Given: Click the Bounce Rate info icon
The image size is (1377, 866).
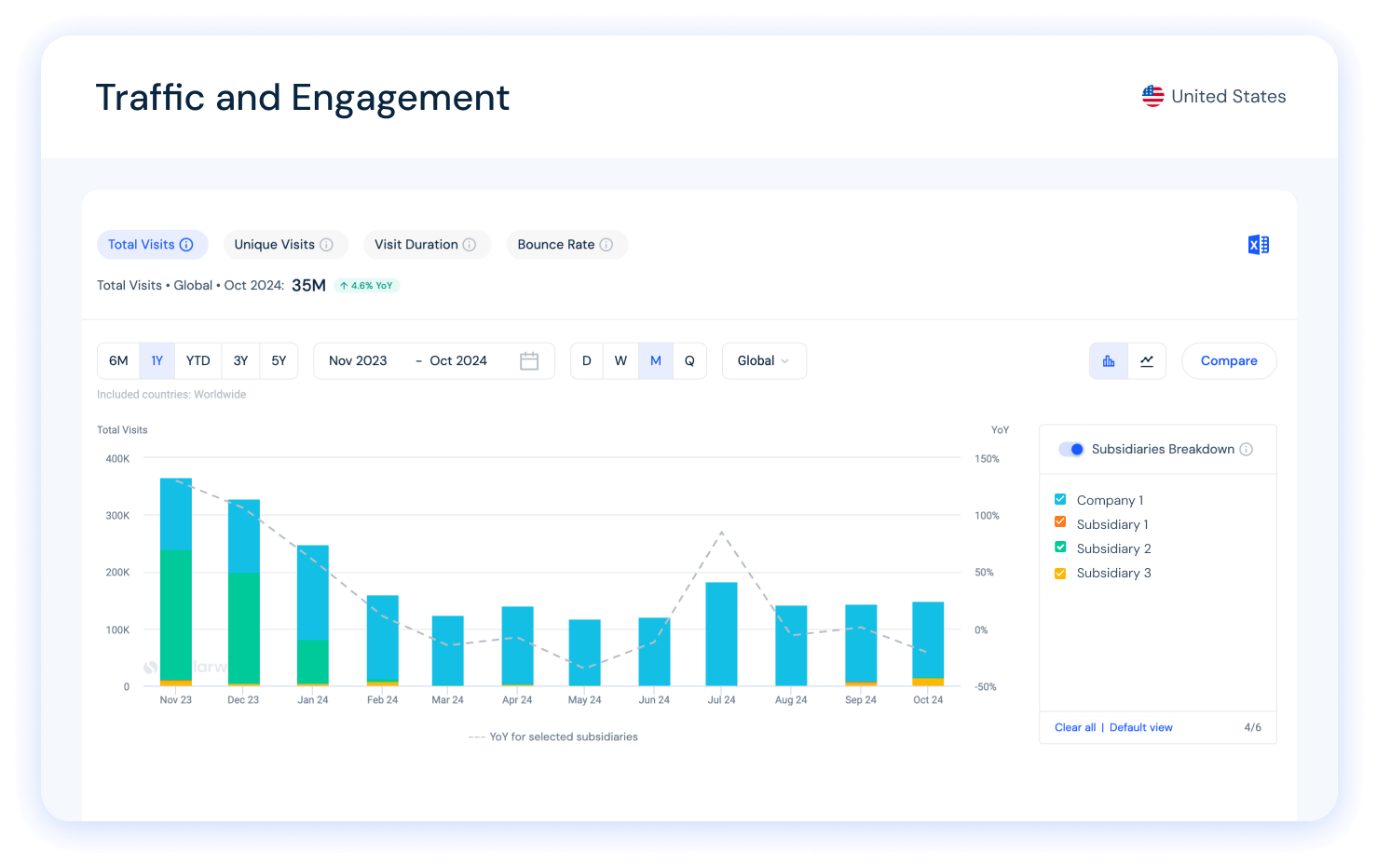Looking at the screenshot, I should click(607, 244).
